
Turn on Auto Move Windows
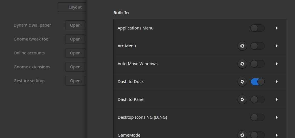coord(257,64)
